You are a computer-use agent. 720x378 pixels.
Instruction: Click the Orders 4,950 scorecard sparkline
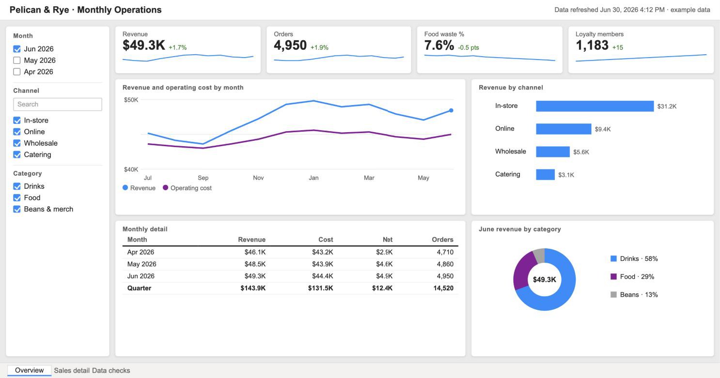pos(339,58)
